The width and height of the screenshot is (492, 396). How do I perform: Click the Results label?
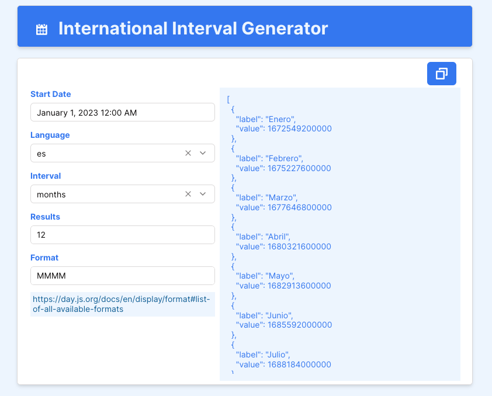point(45,217)
